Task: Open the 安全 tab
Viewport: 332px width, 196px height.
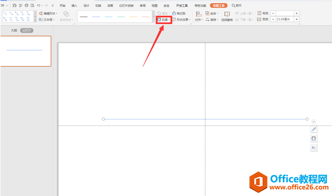Action: (166, 6)
